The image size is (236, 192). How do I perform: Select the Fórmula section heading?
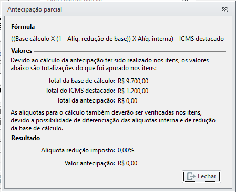23,27
